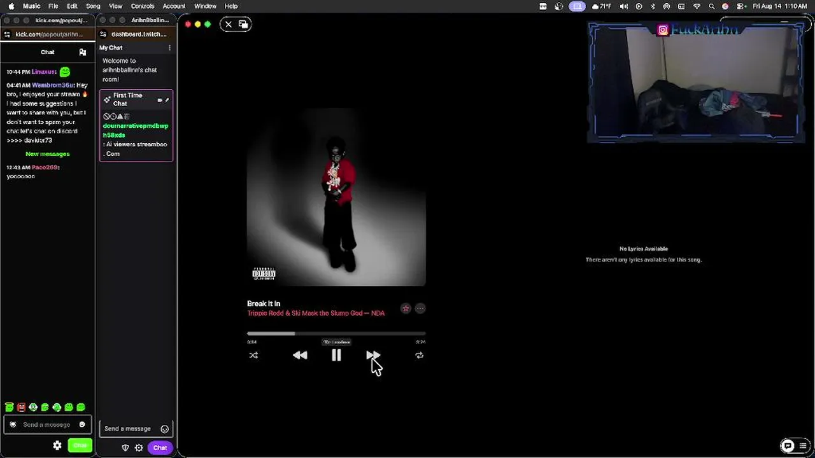Click the kick.com popout address bar
Image resolution: width=815 pixels, height=458 pixels.
(x=49, y=34)
